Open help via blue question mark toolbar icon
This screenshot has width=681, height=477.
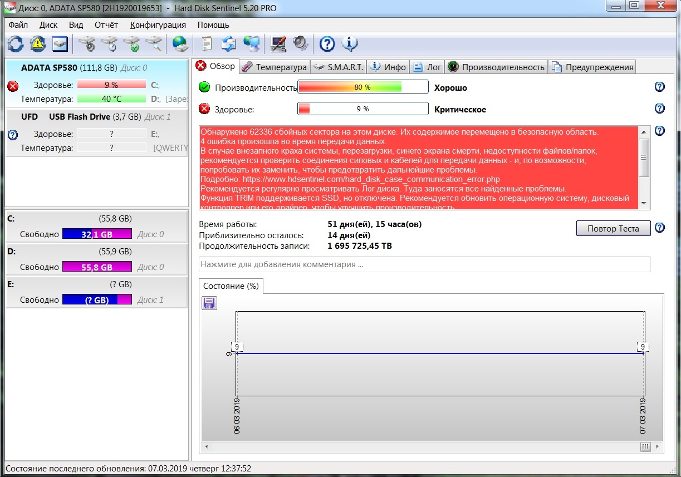pyautogui.click(x=327, y=43)
